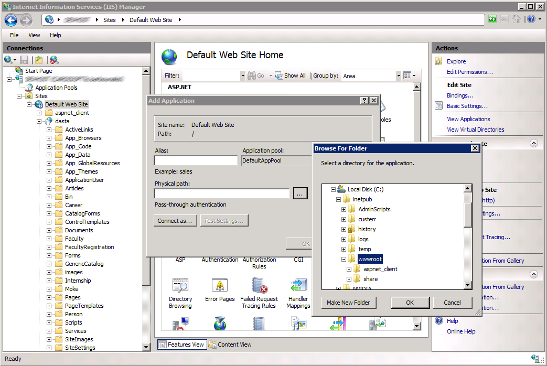Select the wwwroot folder in browse dialog
The image size is (547, 366).
(370, 259)
